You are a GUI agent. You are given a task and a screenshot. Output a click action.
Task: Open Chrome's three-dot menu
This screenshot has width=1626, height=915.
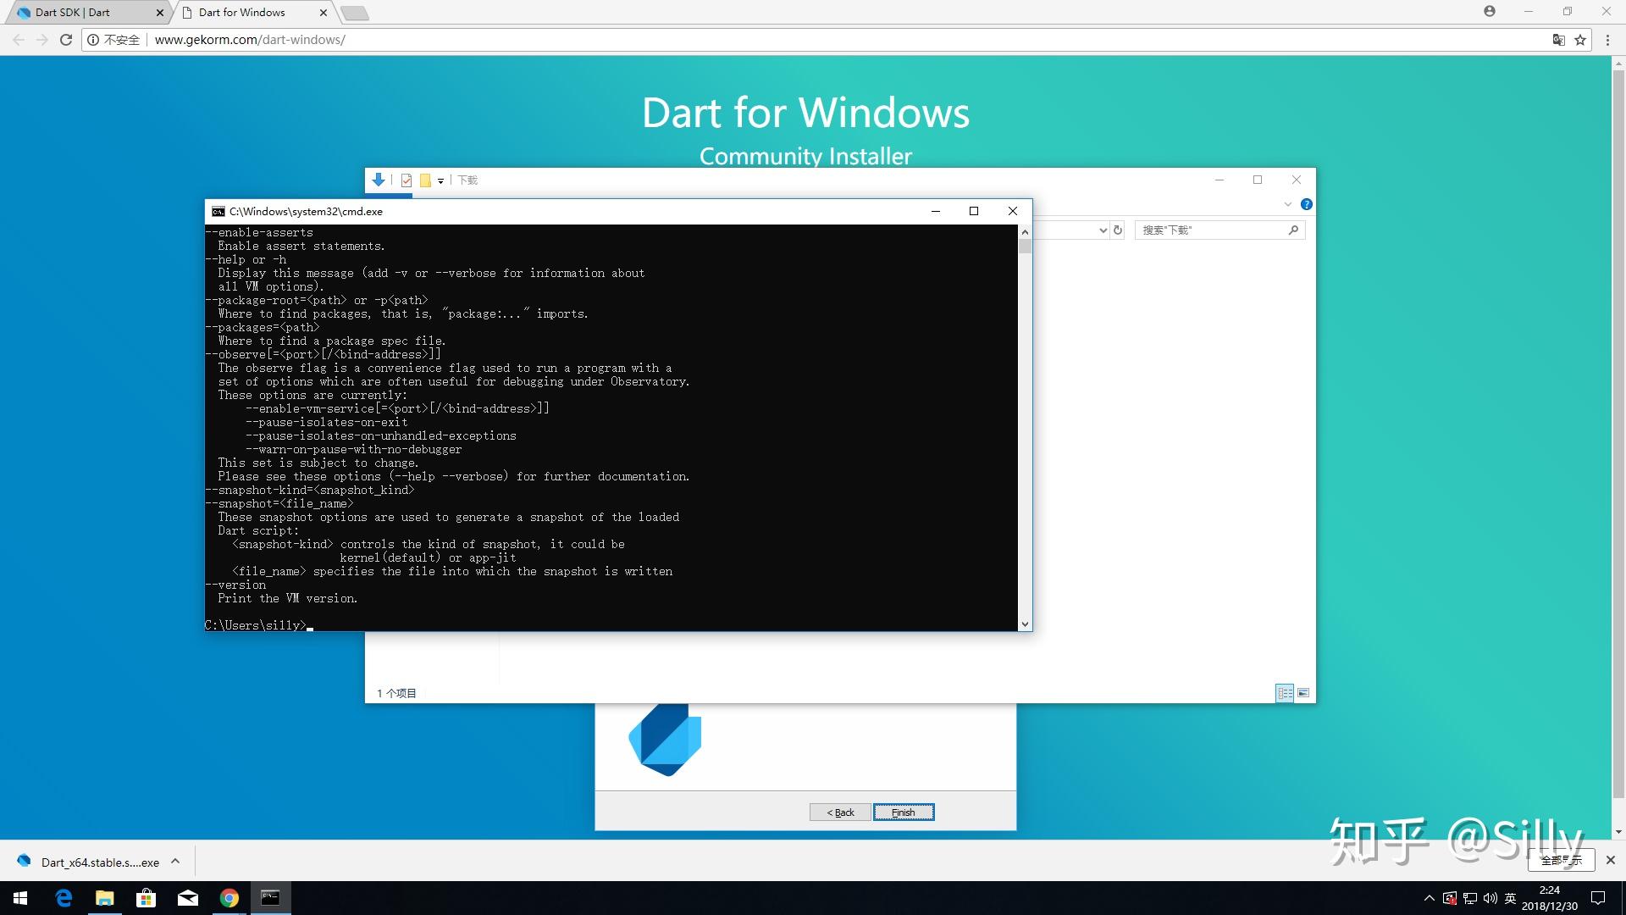[1607, 40]
